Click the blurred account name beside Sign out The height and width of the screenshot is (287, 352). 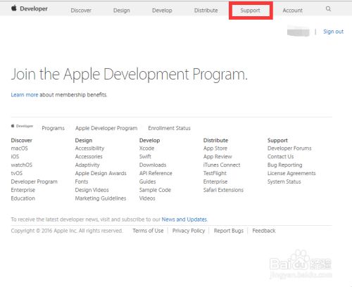[298, 31]
